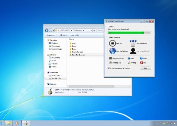
Task: Click the Use a New Identity silhouette icon
Action: 133,51
